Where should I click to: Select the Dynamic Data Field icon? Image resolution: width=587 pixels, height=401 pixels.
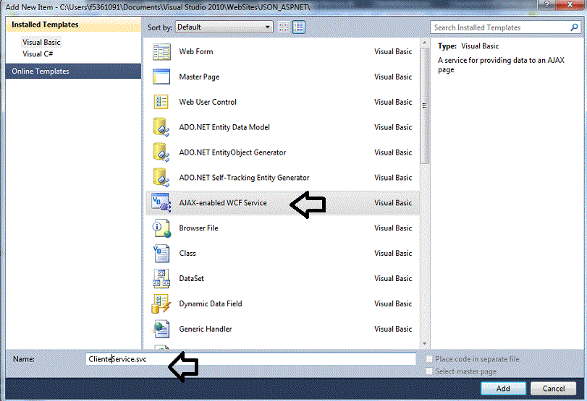pos(161,303)
